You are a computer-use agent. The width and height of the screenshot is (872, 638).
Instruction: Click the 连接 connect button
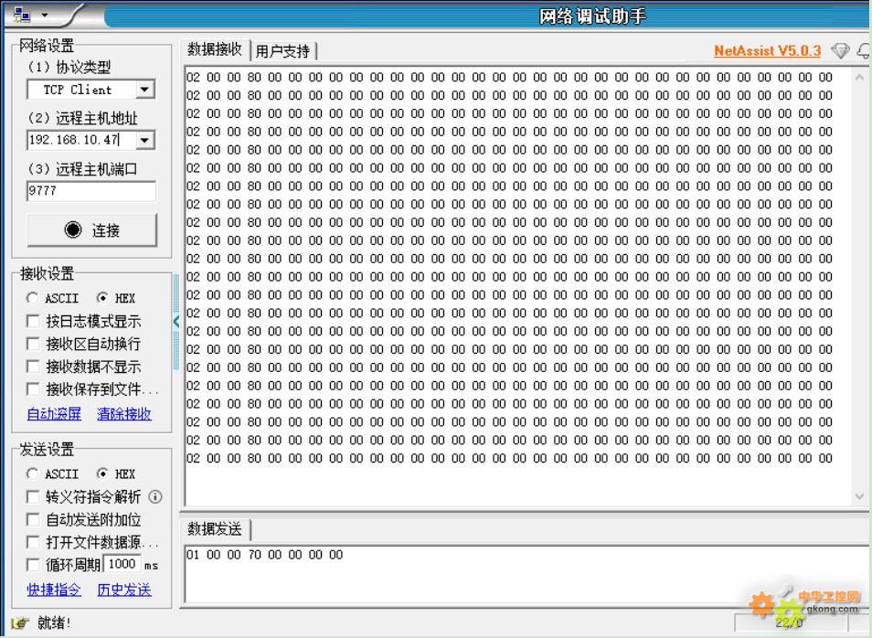click(91, 230)
